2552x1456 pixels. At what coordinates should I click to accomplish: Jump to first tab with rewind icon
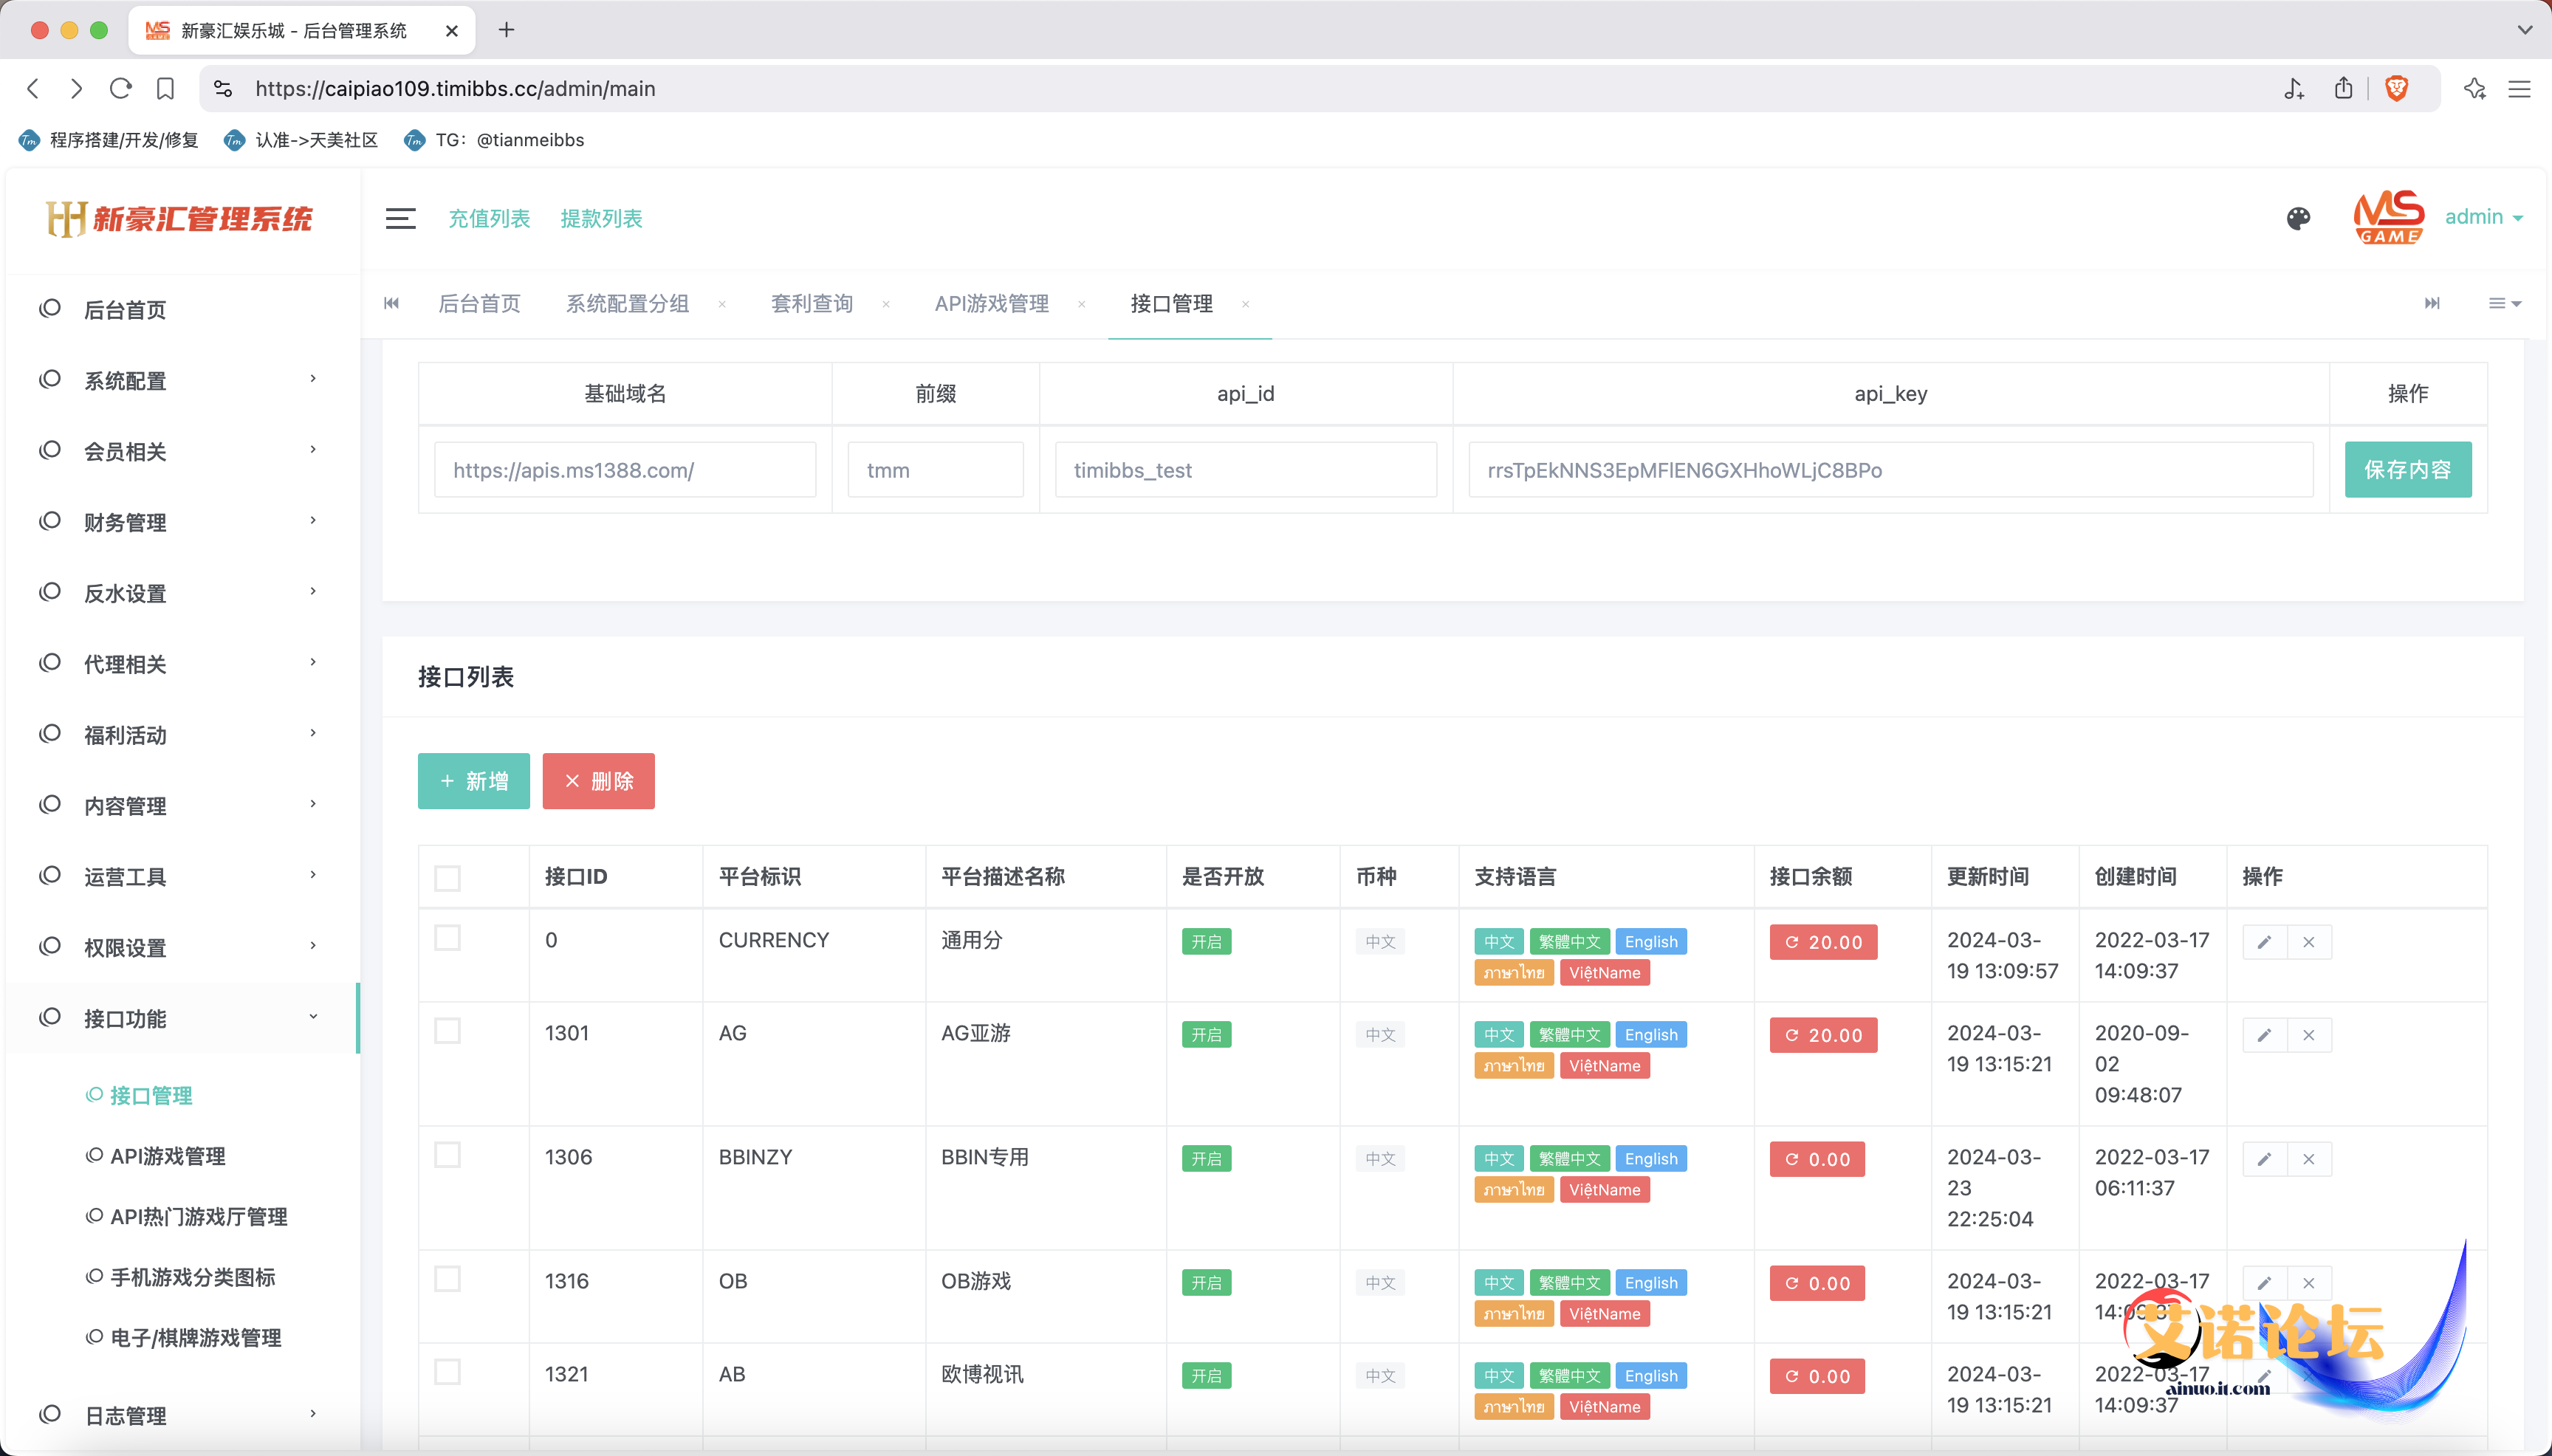[x=392, y=303]
